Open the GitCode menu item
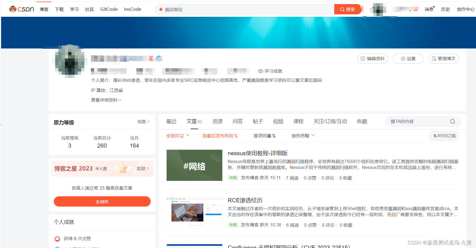The width and height of the screenshot is (476, 248). [109, 9]
